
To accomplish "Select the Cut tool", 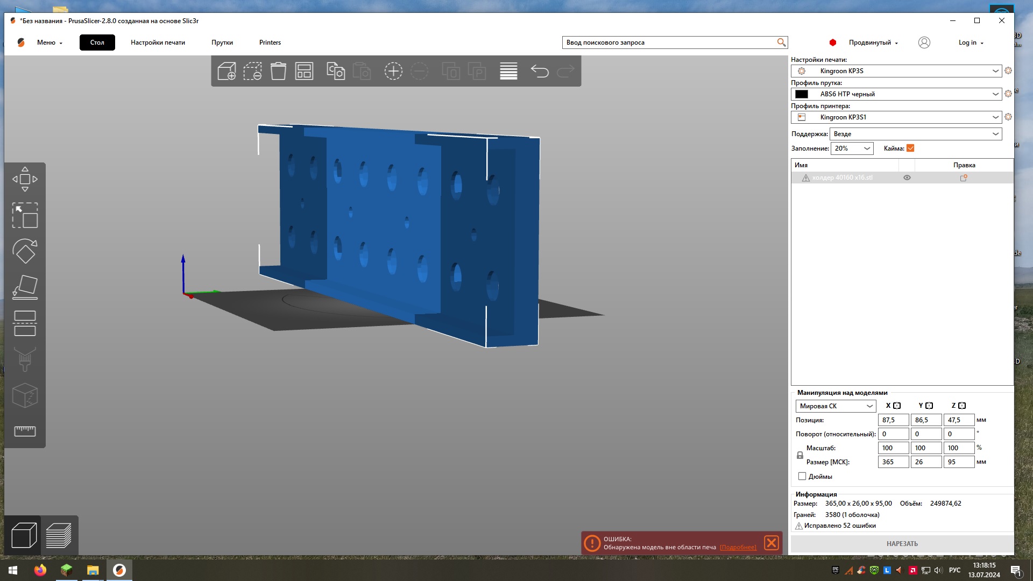I will (x=25, y=323).
